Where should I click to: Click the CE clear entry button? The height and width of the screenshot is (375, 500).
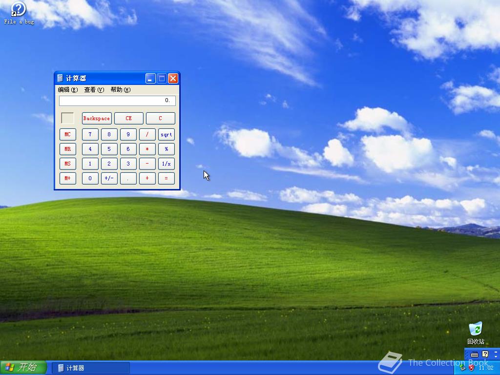pos(128,118)
